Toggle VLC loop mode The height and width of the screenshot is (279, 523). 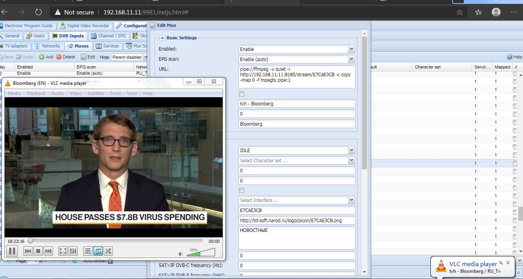pos(98,251)
